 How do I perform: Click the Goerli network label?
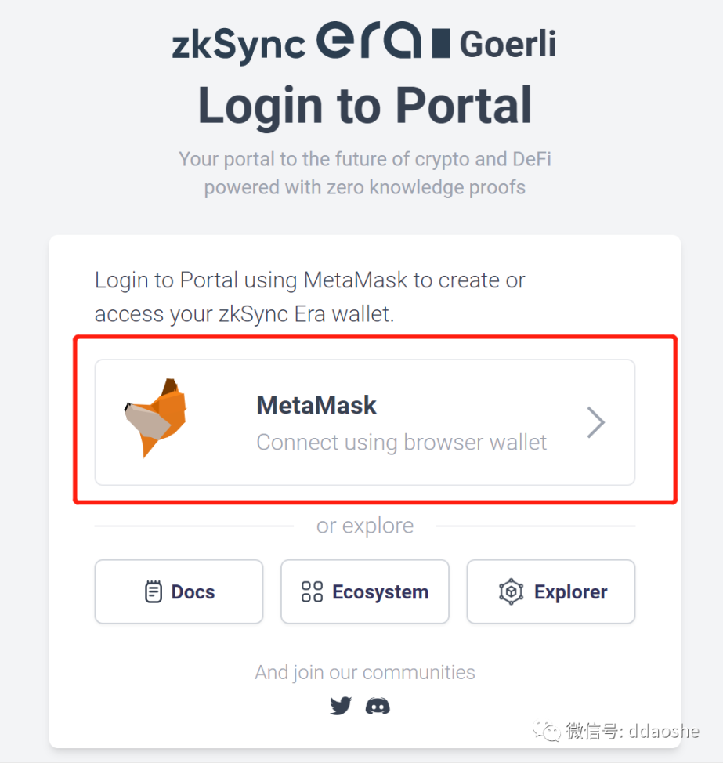pyautogui.click(x=508, y=44)
